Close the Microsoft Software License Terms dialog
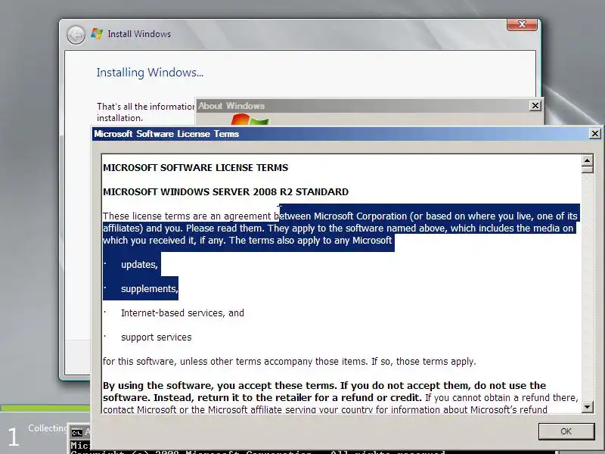This screenshot has height=454, width=605. coord(595,134)
